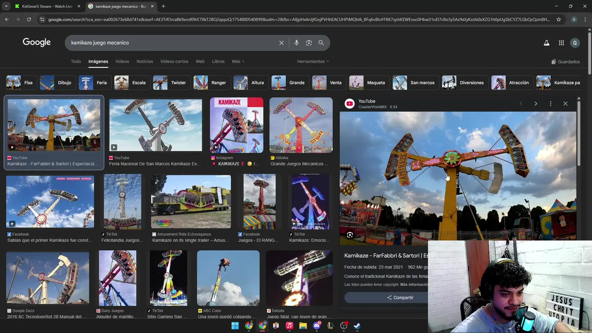Screen dimensions: 592x333
Task: Filter images by San marcos chip
Action: point(415,83)
